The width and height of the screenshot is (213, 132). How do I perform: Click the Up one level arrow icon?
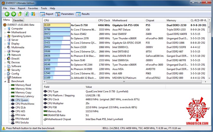coord(20,14)
